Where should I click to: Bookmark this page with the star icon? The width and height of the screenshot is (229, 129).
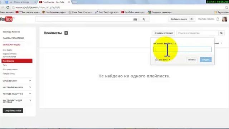click(226, 7)
